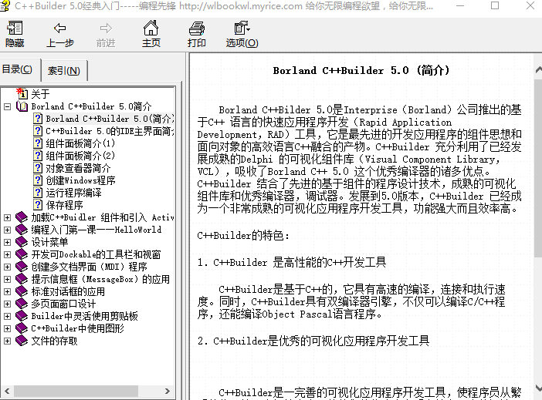Expand the 编程入门第一课 HelloWorld node
The height and width of the screenshot is (400, 542).
8,230
